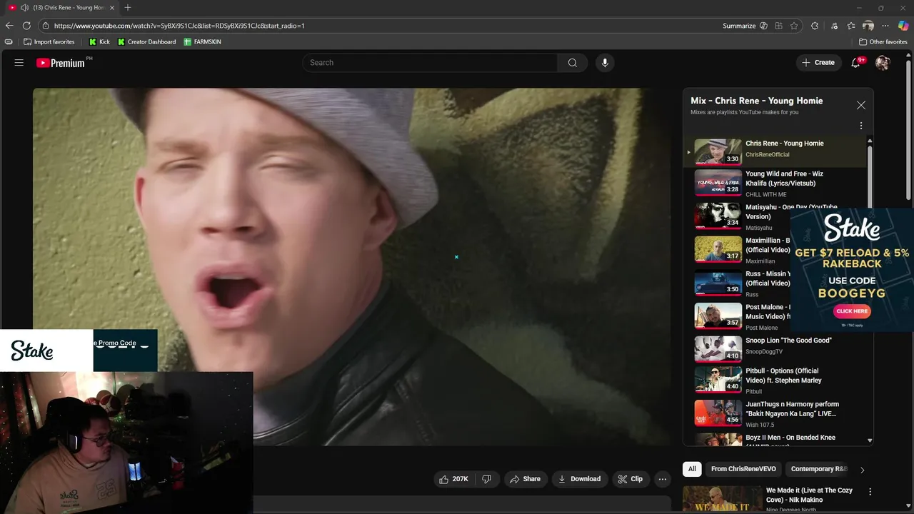Select the All filter chip

tap(691, 469)
